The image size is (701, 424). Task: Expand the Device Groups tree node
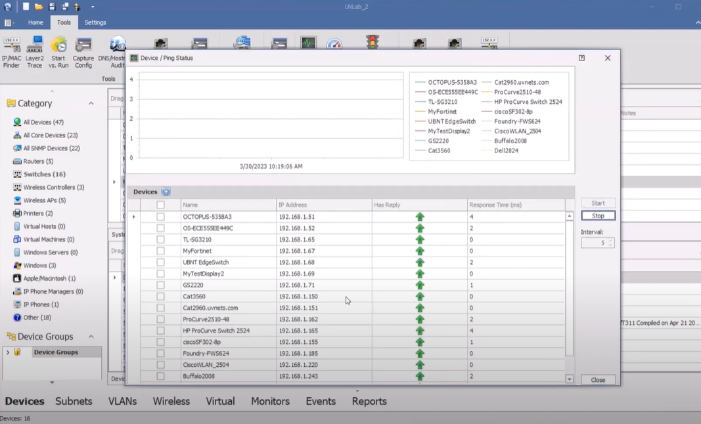click(8, 352)
